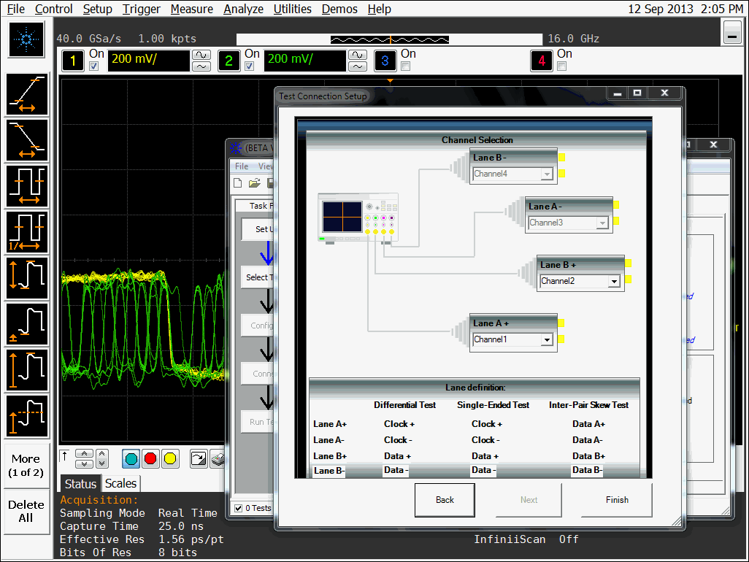Click the yellow octagon marker button

tap(170, 458)
